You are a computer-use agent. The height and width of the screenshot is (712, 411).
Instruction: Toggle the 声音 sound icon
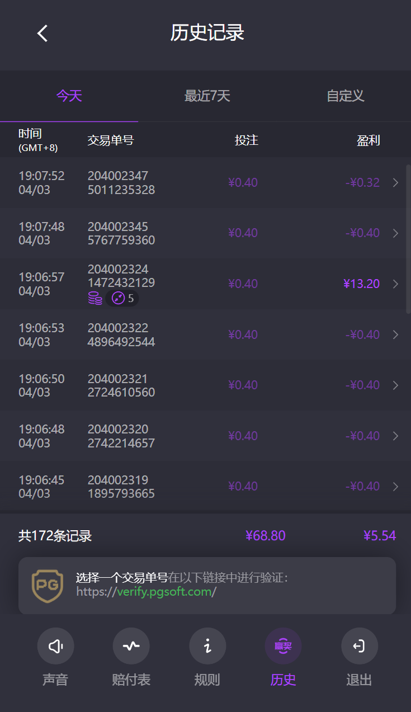(x=55, y=646)
